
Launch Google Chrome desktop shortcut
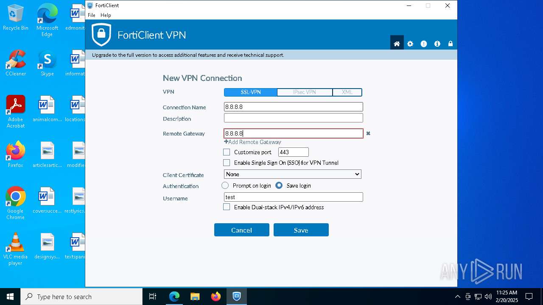coord(16,203)
